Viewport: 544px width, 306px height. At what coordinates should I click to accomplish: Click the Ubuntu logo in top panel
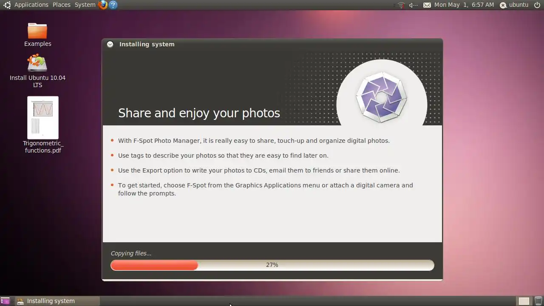tap(7, 5)
